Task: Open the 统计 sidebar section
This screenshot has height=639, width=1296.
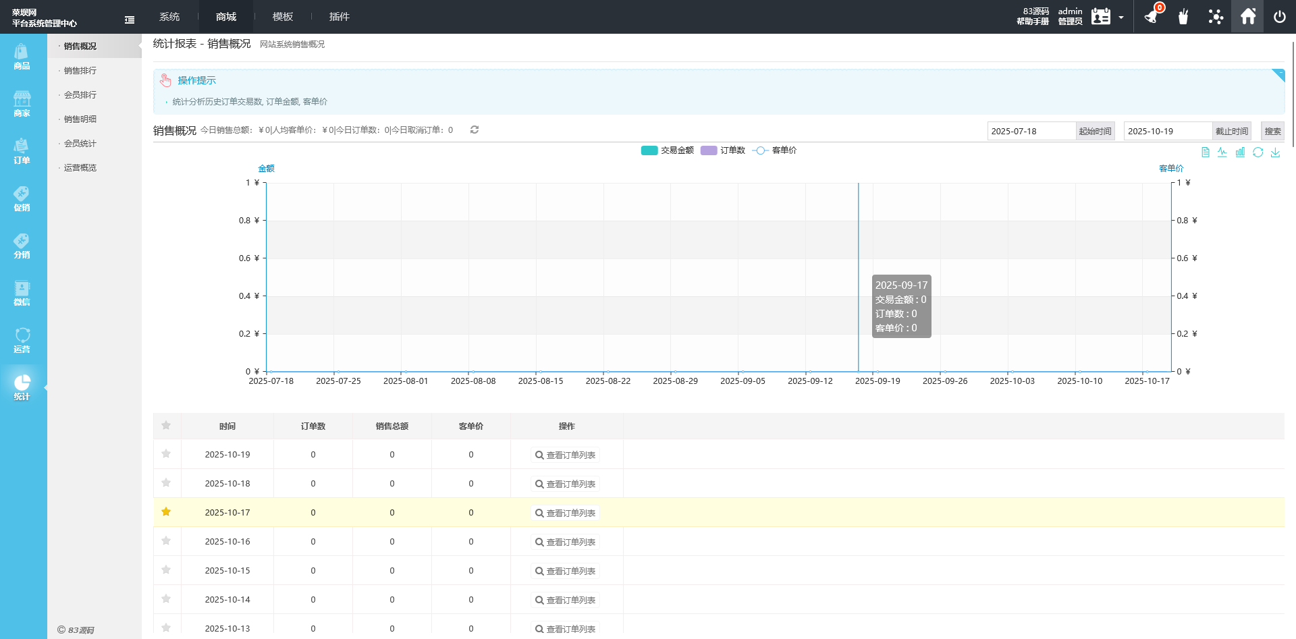Action: pyautogui.click(x=22, y=388)
